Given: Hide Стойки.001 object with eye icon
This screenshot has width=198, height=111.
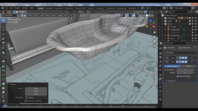Looking at the screenshot, I should pyautogui.click(x=196, y=30).
